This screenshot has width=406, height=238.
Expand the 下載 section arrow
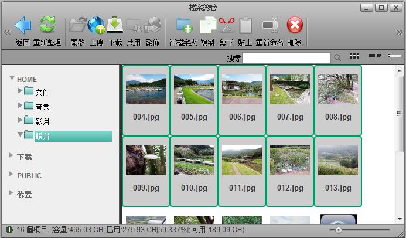[12, 156]
